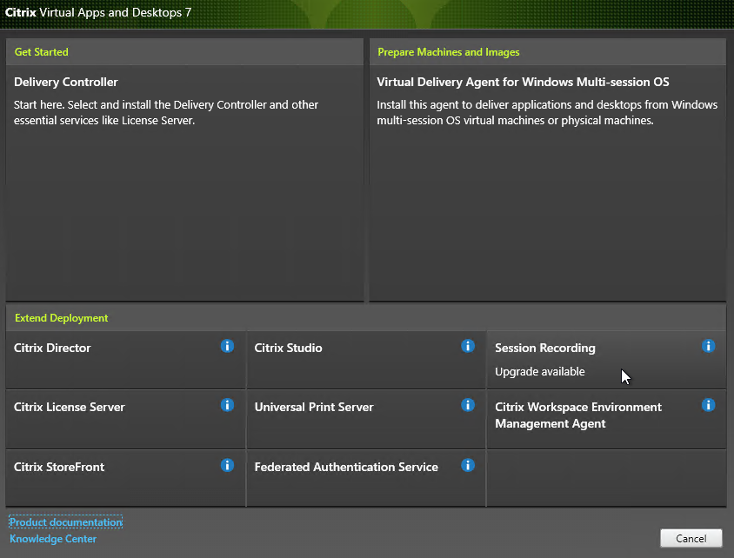The height and width of the screenshot is (558, 734).
Task: Click 'Upgrade available' text under Session Recording
Action: (x=540, y=372)
